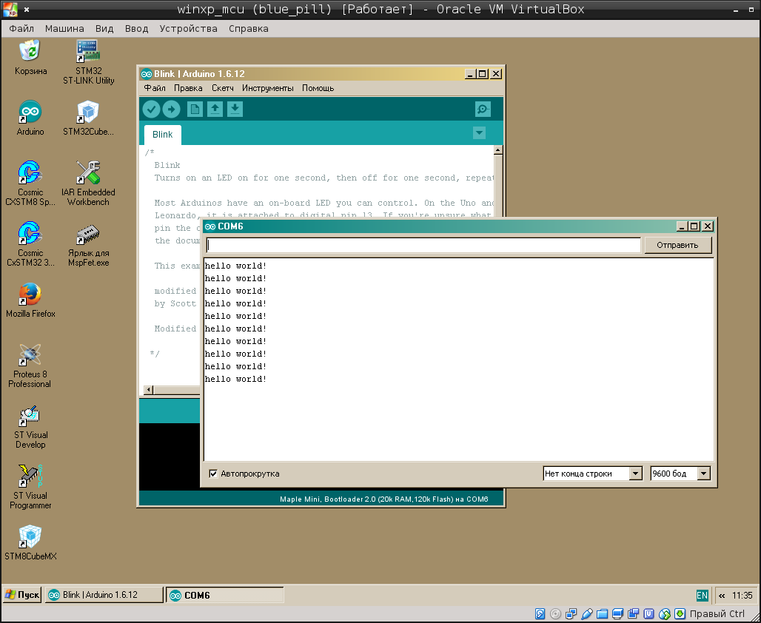Open the VirtualBox Справка menu
761x623 pixels.
(249, 29)
